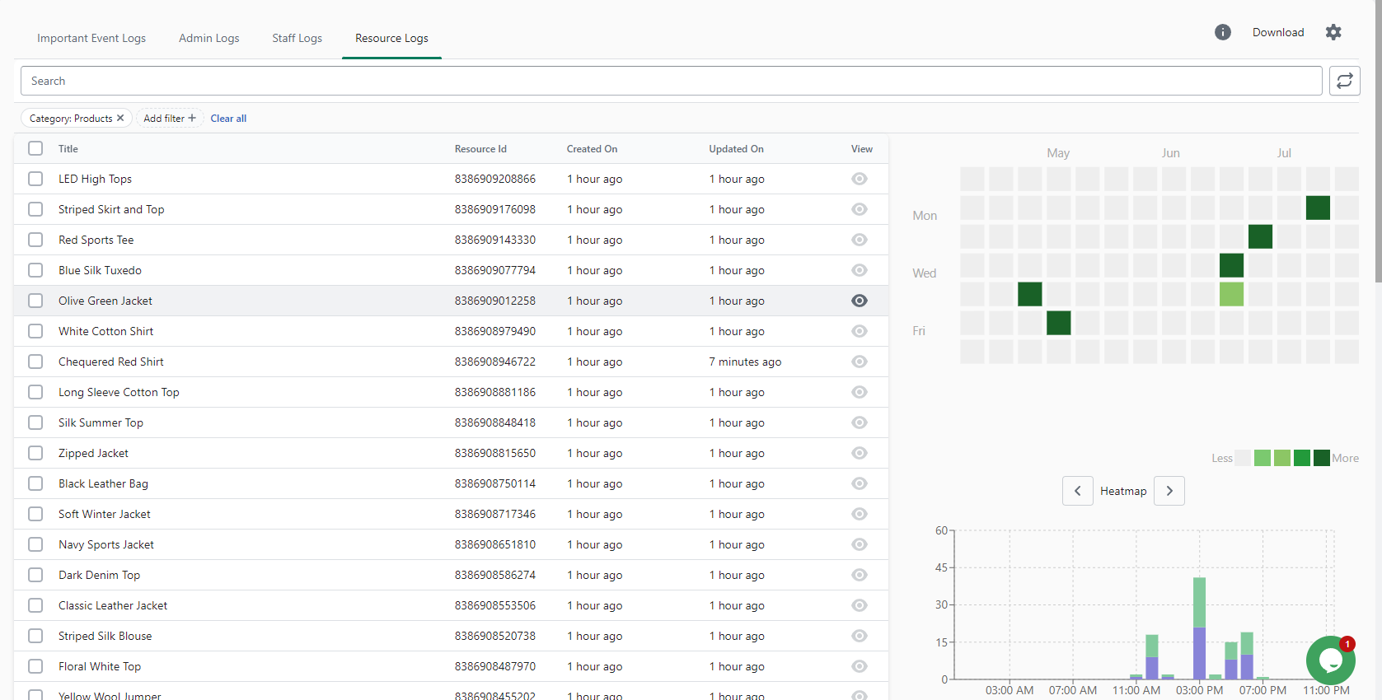Viewport: 1382px width, 700px height.
Task: View Chequered Red Shirt log entry
Action: click(x=859, y=362)
